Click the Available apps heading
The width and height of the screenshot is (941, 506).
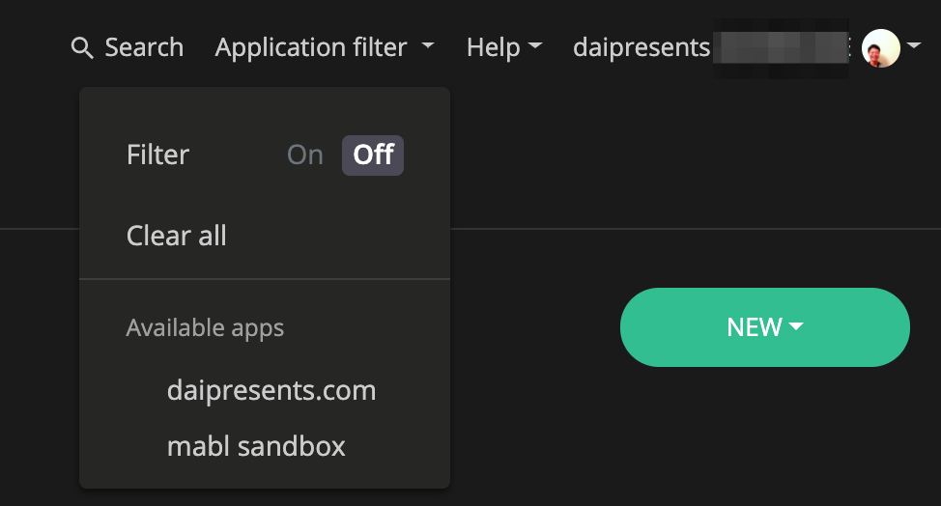(x=205, y=328)
